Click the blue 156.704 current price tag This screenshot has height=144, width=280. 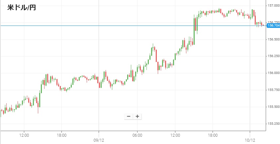(273, 26)
